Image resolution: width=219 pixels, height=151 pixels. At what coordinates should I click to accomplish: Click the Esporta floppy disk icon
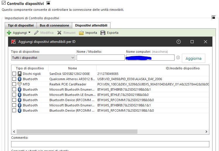click(103, 33)
